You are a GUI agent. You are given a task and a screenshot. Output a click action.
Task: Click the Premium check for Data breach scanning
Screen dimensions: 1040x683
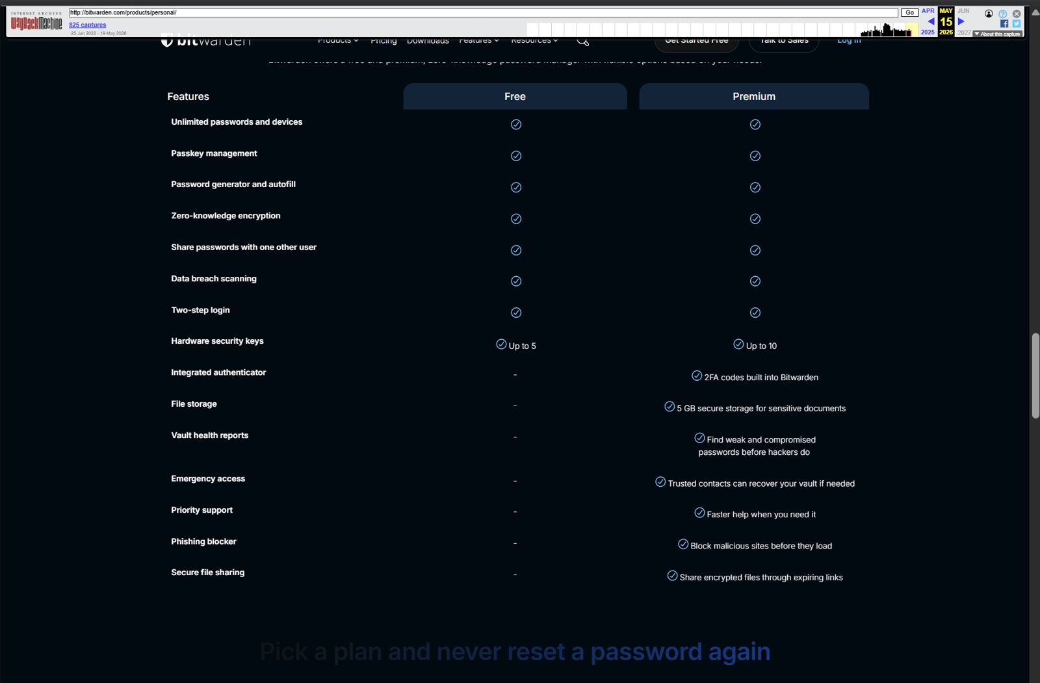tap(755, 281)
